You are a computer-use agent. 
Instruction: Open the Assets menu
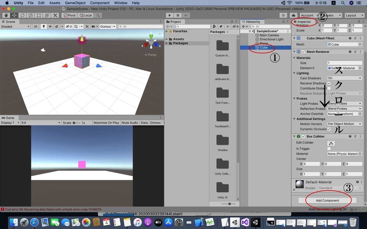[55, 3]
